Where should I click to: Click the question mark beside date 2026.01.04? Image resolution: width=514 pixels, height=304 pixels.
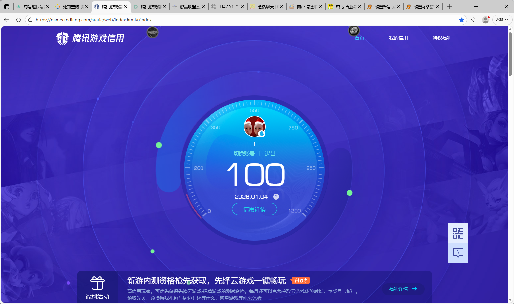pos(276,197)
